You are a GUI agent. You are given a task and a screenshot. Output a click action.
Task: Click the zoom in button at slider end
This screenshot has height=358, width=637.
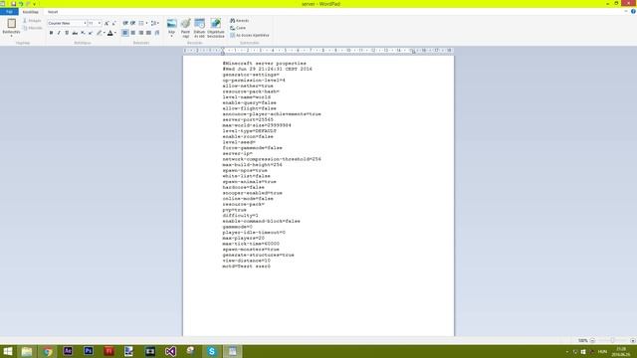pos(633,340)
